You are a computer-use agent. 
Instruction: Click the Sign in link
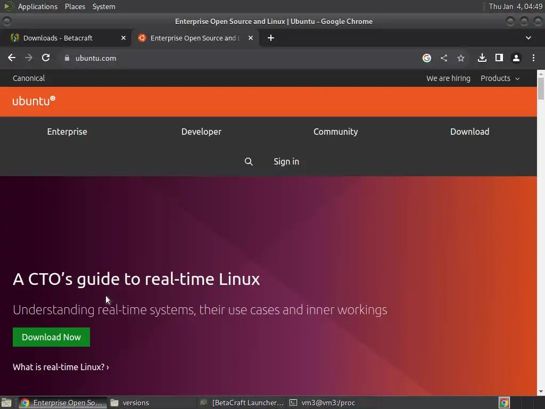pos(286,161)
